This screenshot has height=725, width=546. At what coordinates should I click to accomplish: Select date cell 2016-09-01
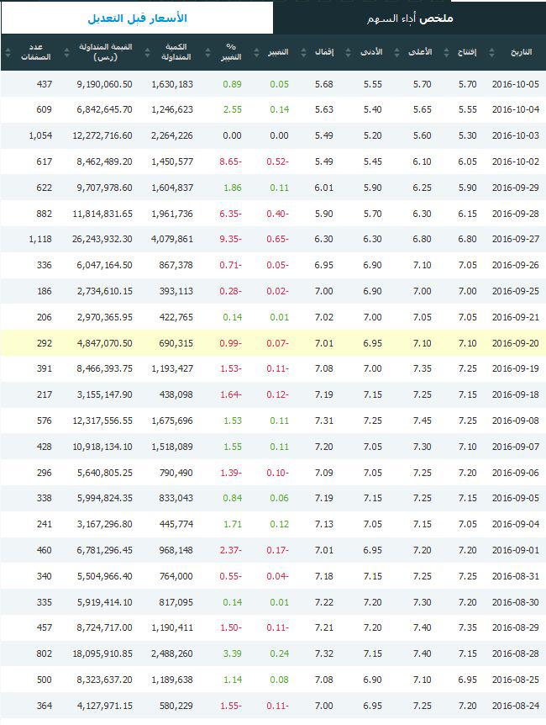516,550
